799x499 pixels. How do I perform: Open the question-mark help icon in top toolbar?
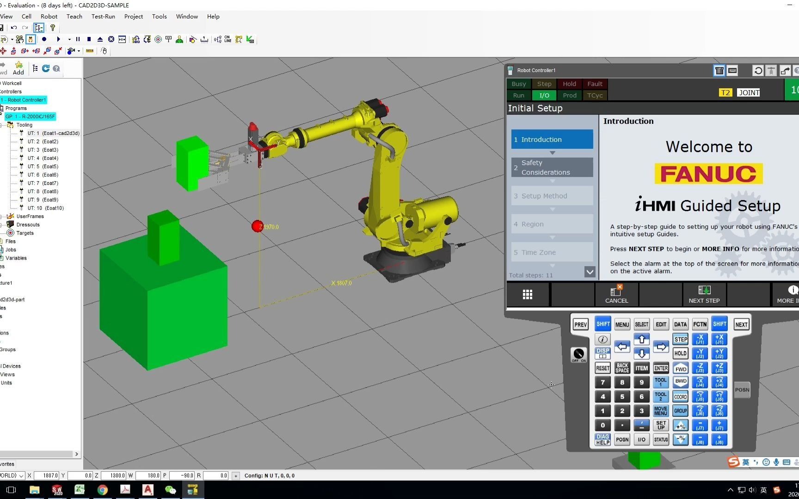pyautogui.click(x=53, y=28)
